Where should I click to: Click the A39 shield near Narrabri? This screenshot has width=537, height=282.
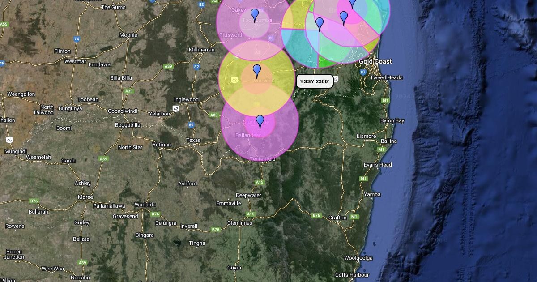click(82, 263)
